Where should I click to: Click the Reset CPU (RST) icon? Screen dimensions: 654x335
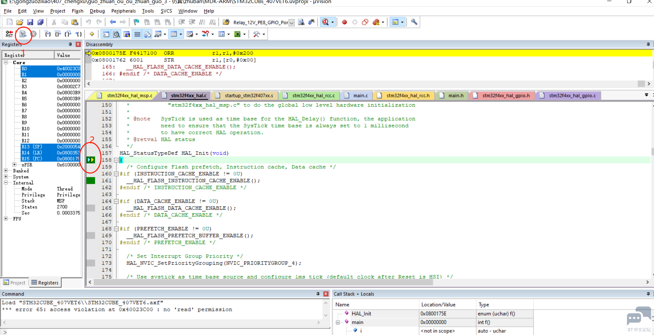coord(9,34)
